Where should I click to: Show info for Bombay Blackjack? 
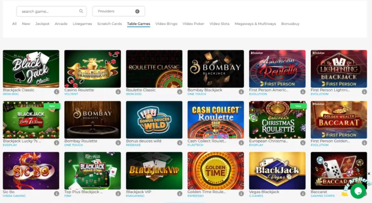(x=241, y=92)
